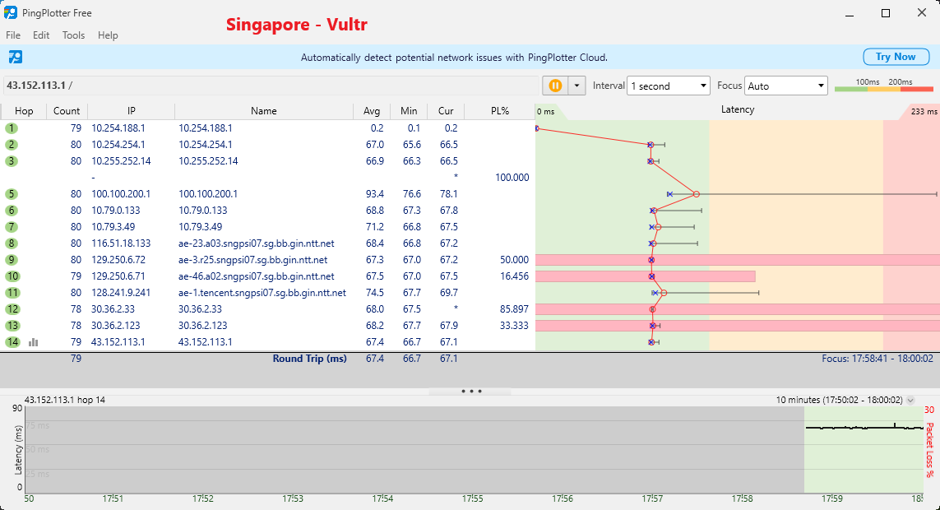Select hop 8 green circle
The width and height of the screenshot is (940, 510).
coord(12,243)
